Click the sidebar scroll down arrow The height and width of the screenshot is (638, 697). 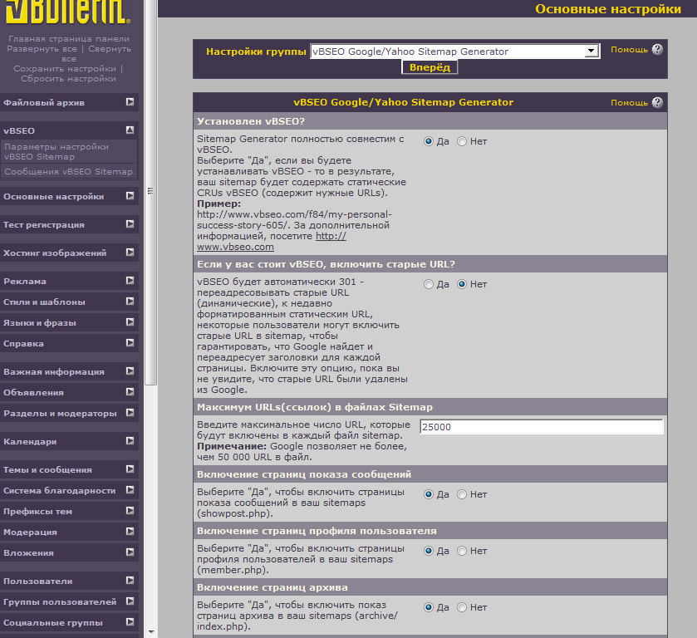point(151,632)
